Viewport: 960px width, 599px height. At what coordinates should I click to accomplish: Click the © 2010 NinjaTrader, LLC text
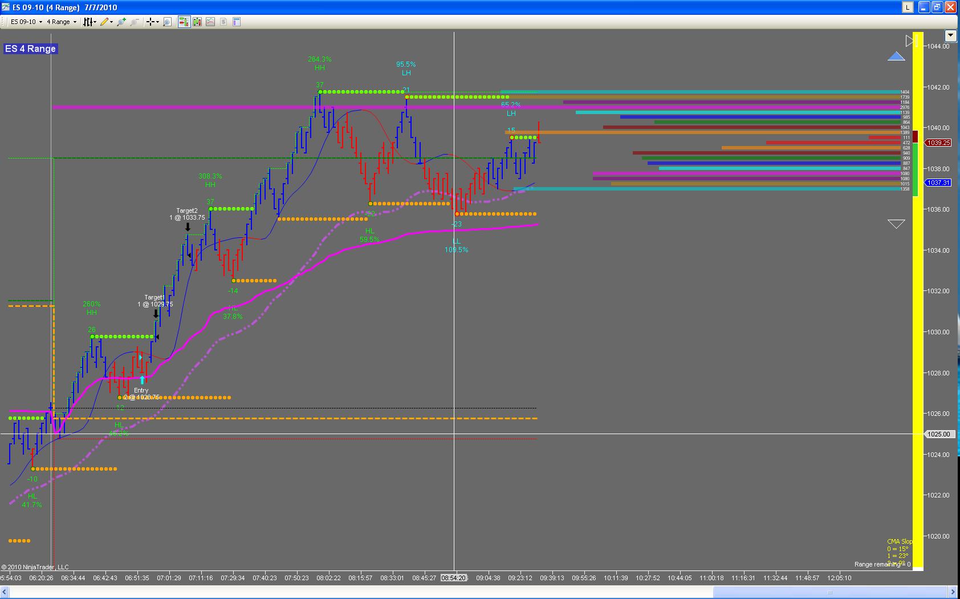pos(35,567)
